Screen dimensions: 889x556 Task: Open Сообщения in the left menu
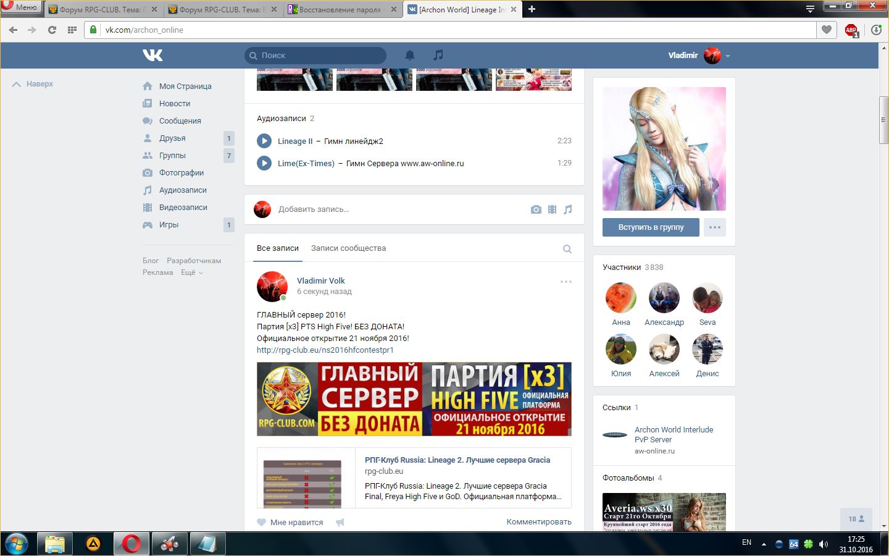pos(180,121)
